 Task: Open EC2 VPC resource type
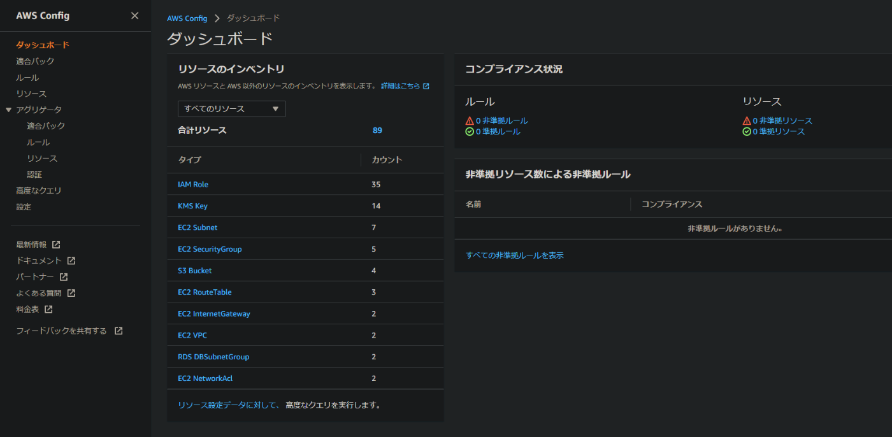coord(192,336)
